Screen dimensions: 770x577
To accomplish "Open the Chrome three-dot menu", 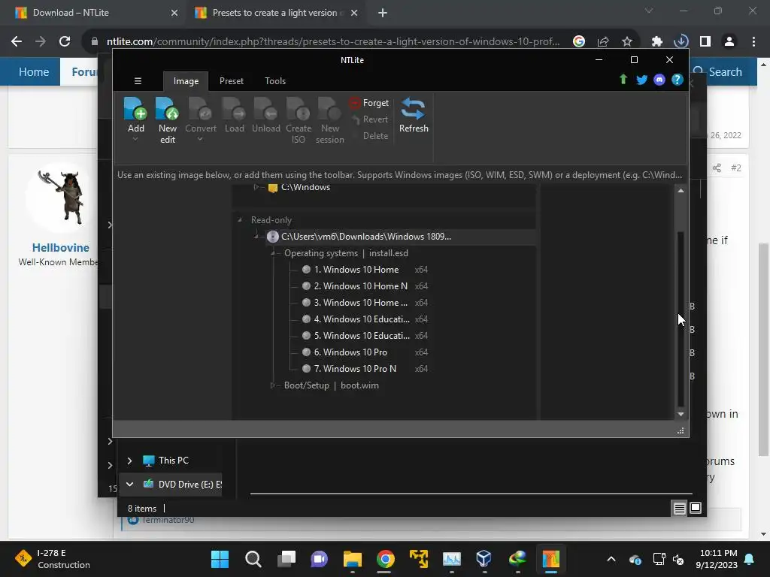I will [x=753, y=42].
